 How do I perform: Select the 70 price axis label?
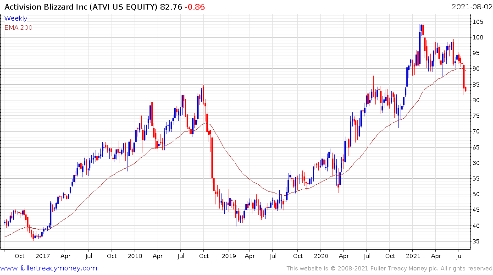tap(476, 132)
